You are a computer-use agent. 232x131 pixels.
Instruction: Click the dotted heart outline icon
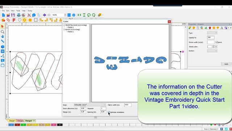pos(19,20)
